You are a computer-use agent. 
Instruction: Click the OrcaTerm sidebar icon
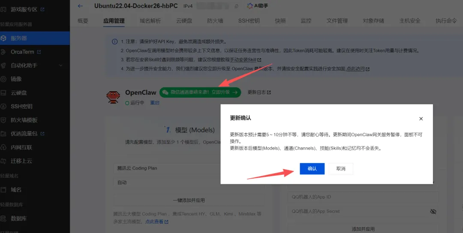pos(3,52)
